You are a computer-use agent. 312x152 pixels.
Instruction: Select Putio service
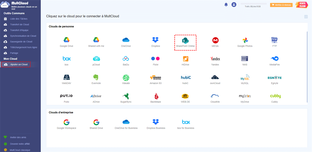66,98
